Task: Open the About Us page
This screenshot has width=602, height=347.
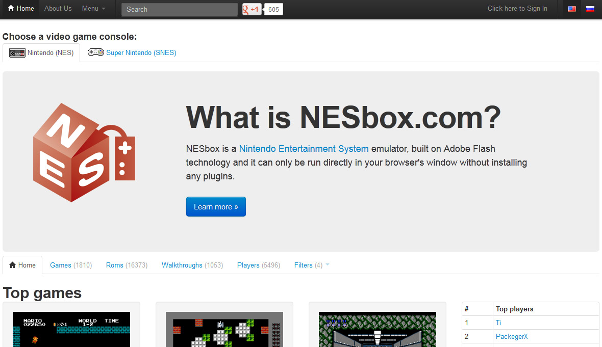Action: point(58,9)
